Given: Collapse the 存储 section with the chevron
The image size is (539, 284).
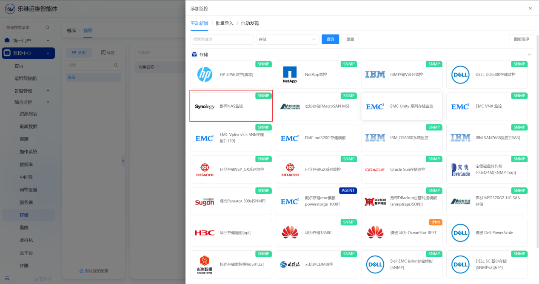Looking at the screenshot, I should 529,55.
